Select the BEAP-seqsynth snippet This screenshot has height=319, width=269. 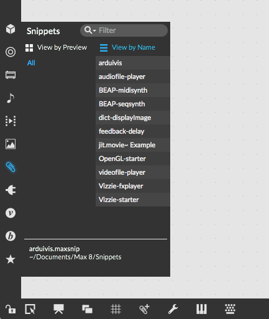tap(133, 104)
